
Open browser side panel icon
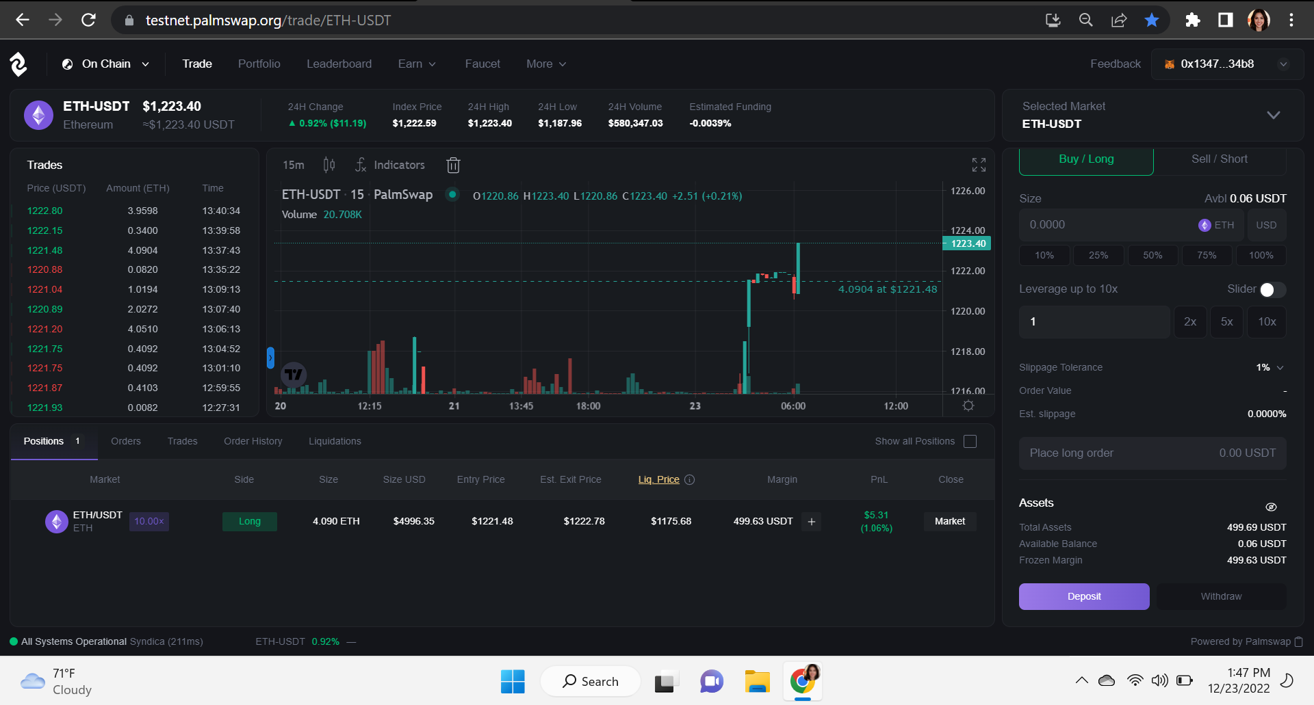click(1226, 20)
